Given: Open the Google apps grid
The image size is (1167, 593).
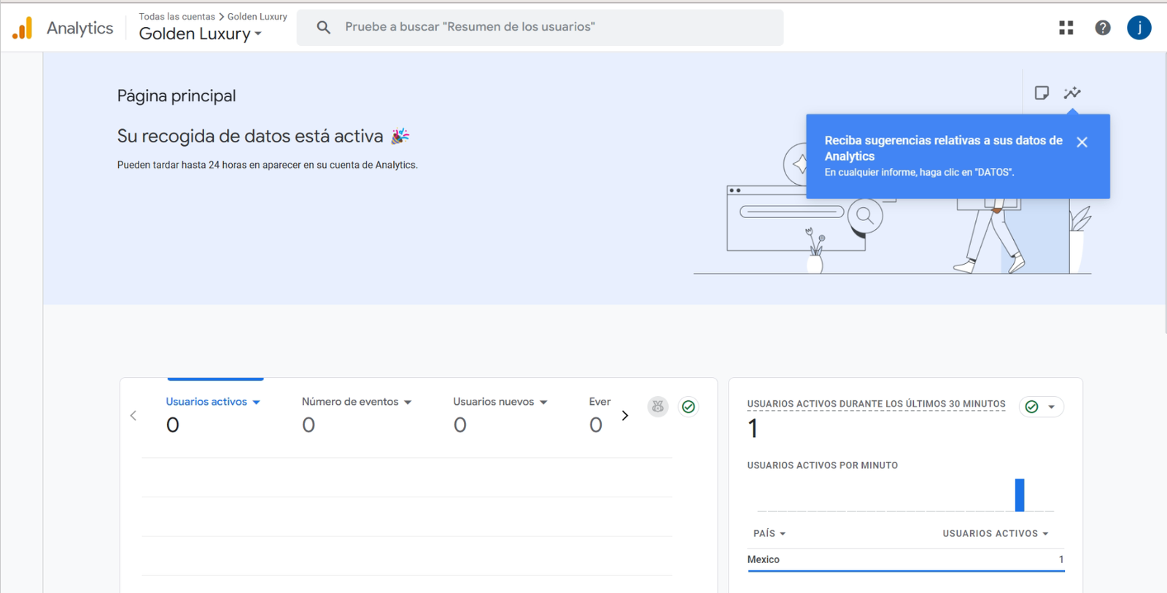Looking at the screenshot, I should coord(1066,28).
